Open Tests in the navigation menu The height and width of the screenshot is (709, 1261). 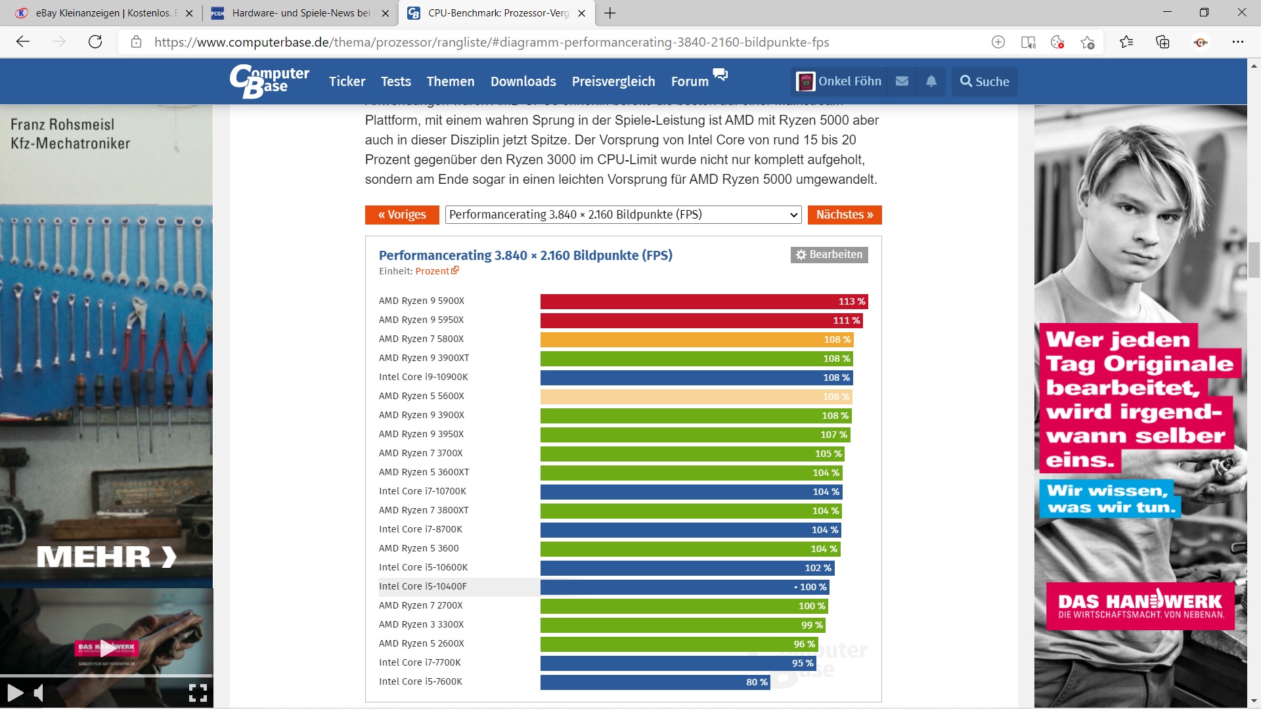coord(395,81)
